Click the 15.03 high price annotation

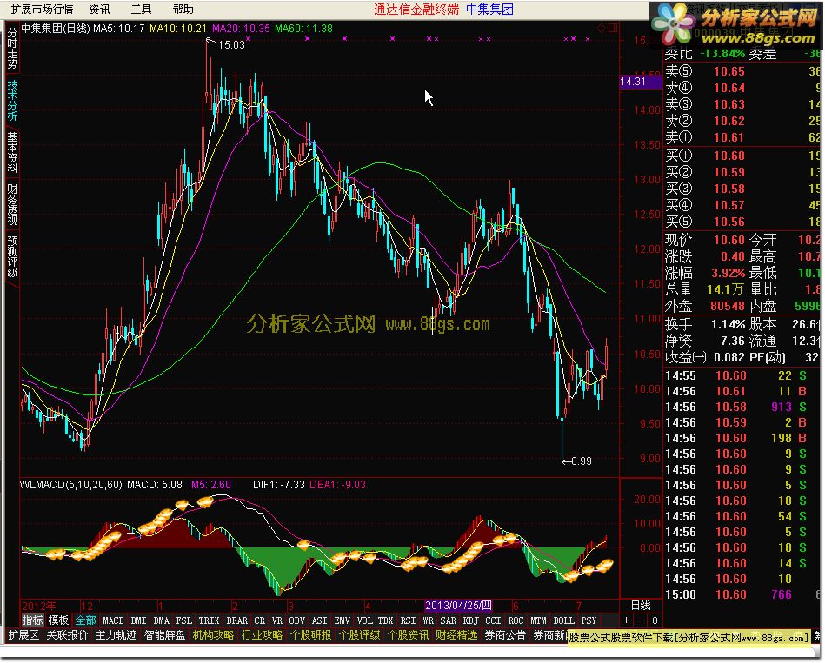pos(231,44)
